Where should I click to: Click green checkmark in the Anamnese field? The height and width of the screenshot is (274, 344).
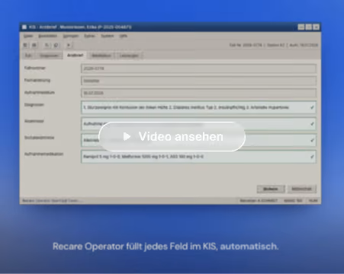[x=312, y=124]
